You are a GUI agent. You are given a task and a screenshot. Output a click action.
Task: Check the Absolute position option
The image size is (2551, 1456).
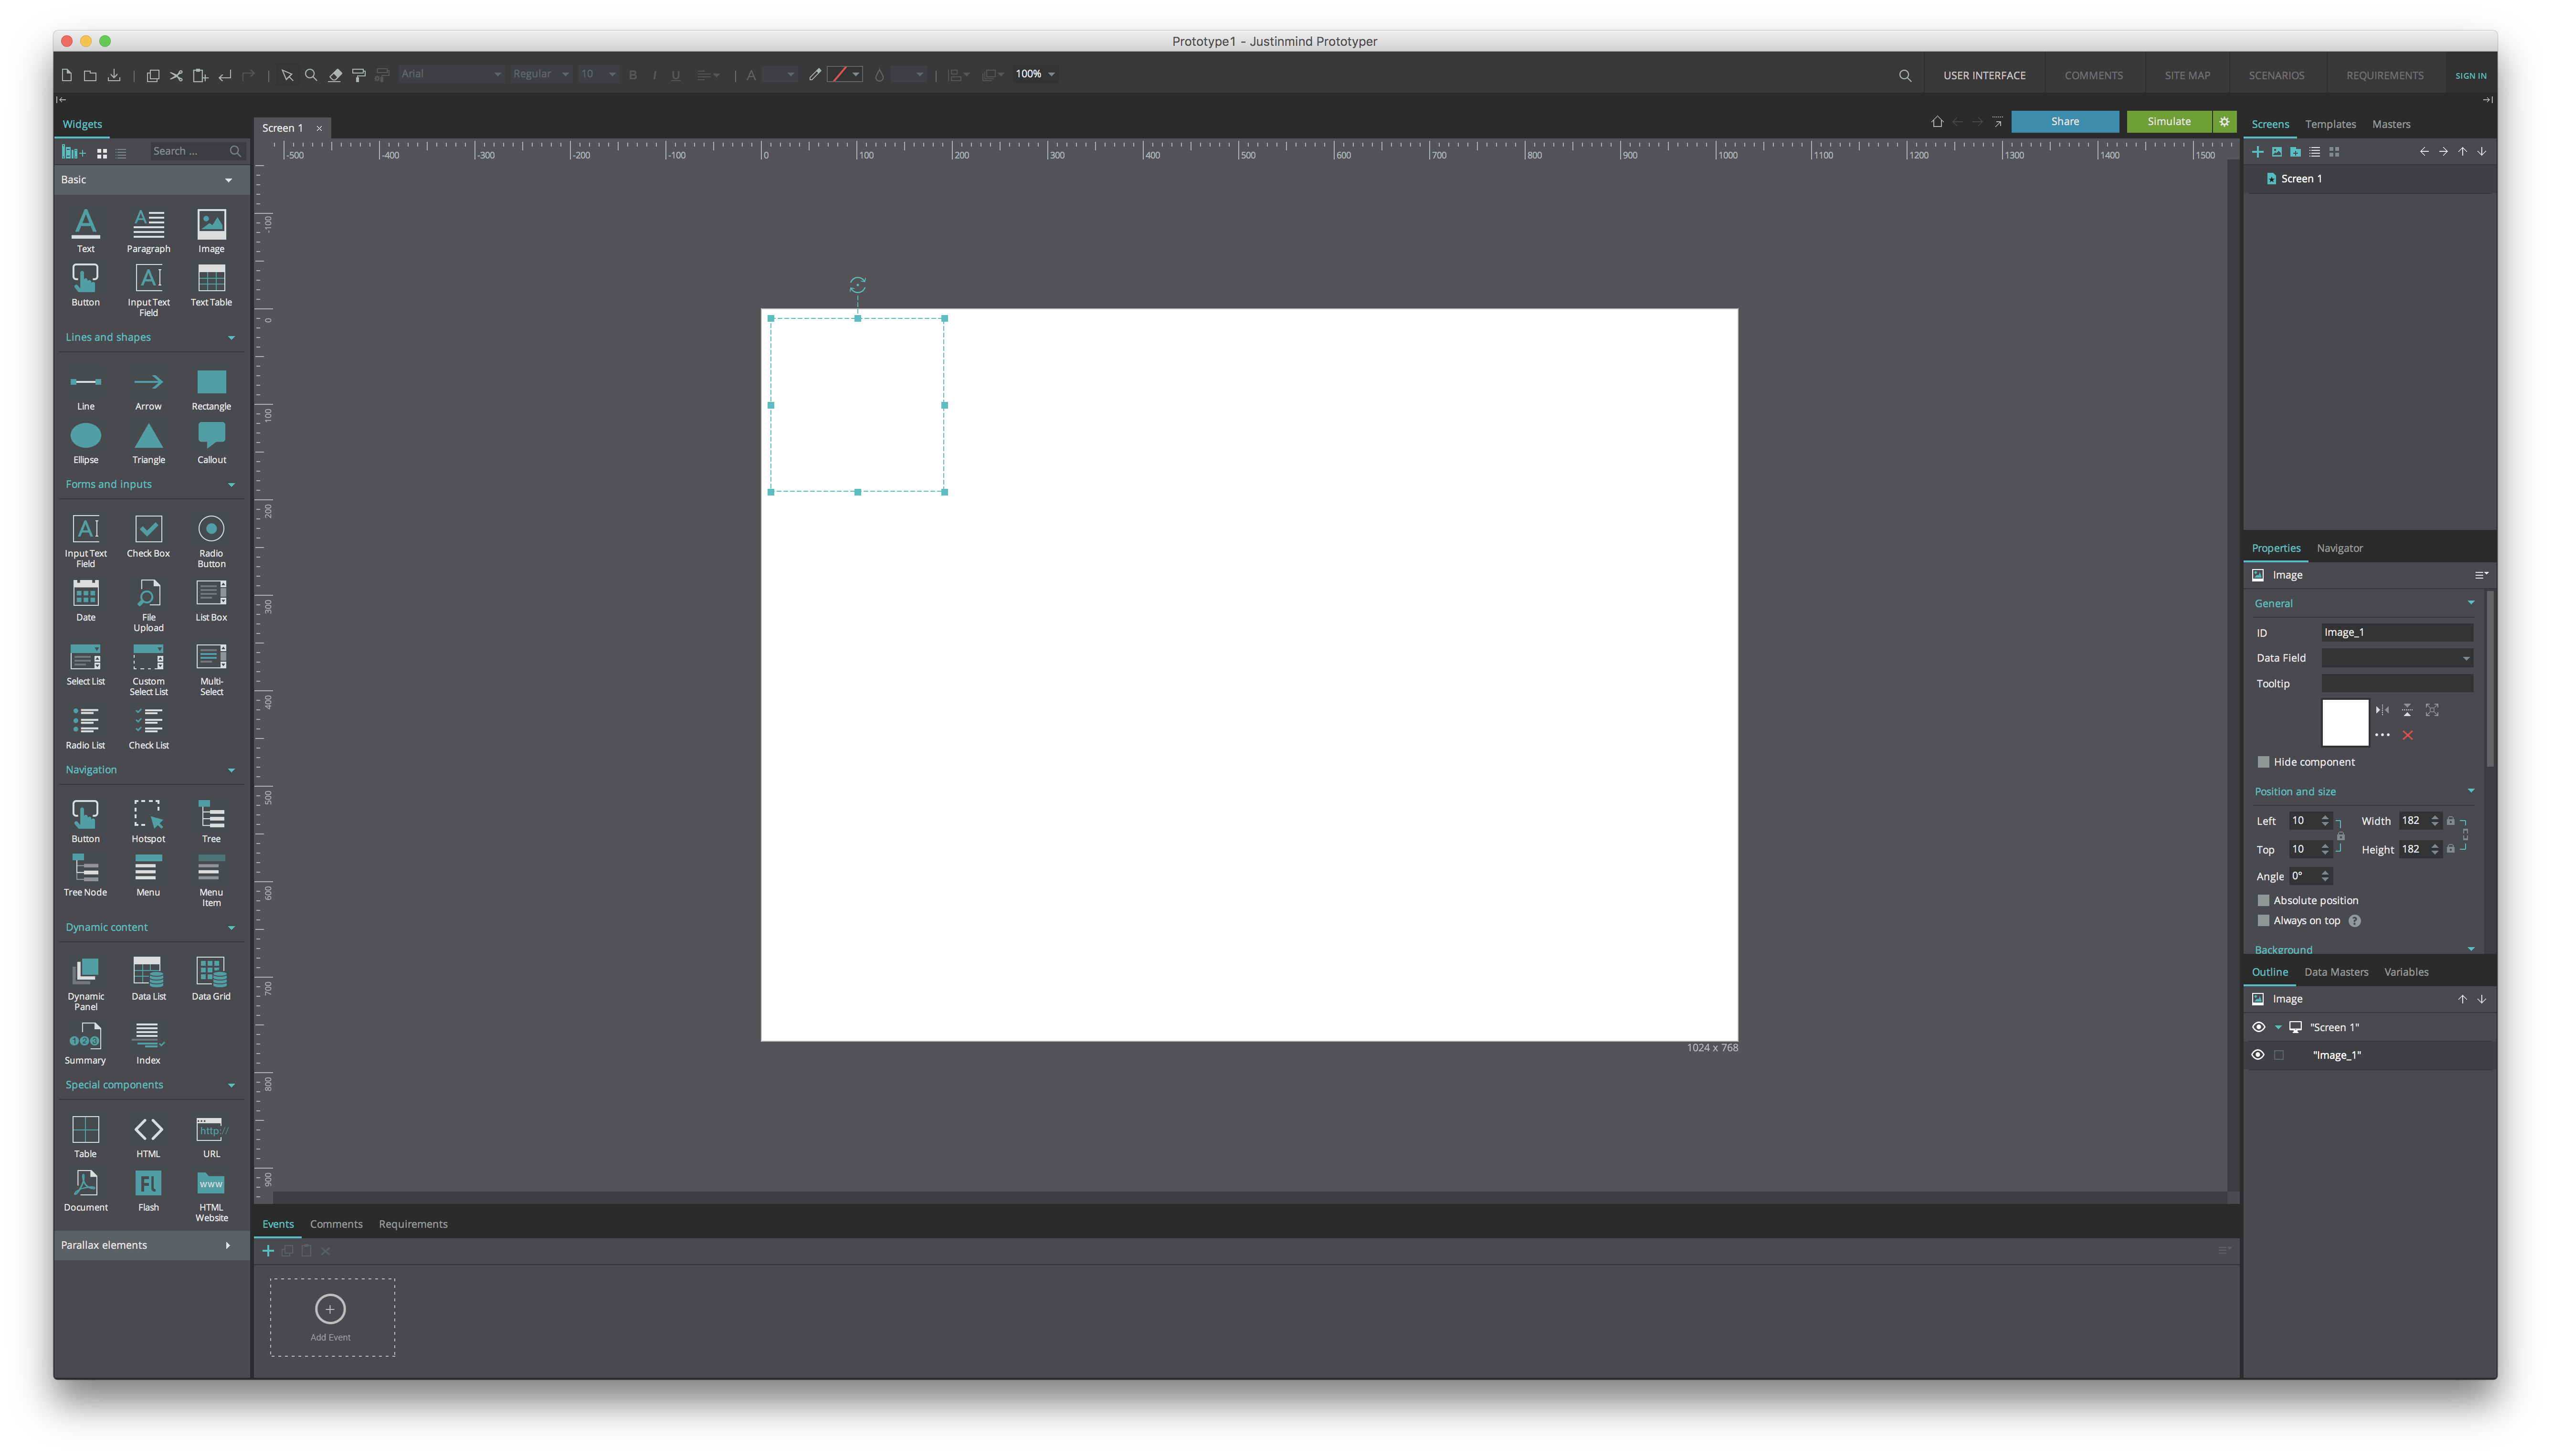2264,901
